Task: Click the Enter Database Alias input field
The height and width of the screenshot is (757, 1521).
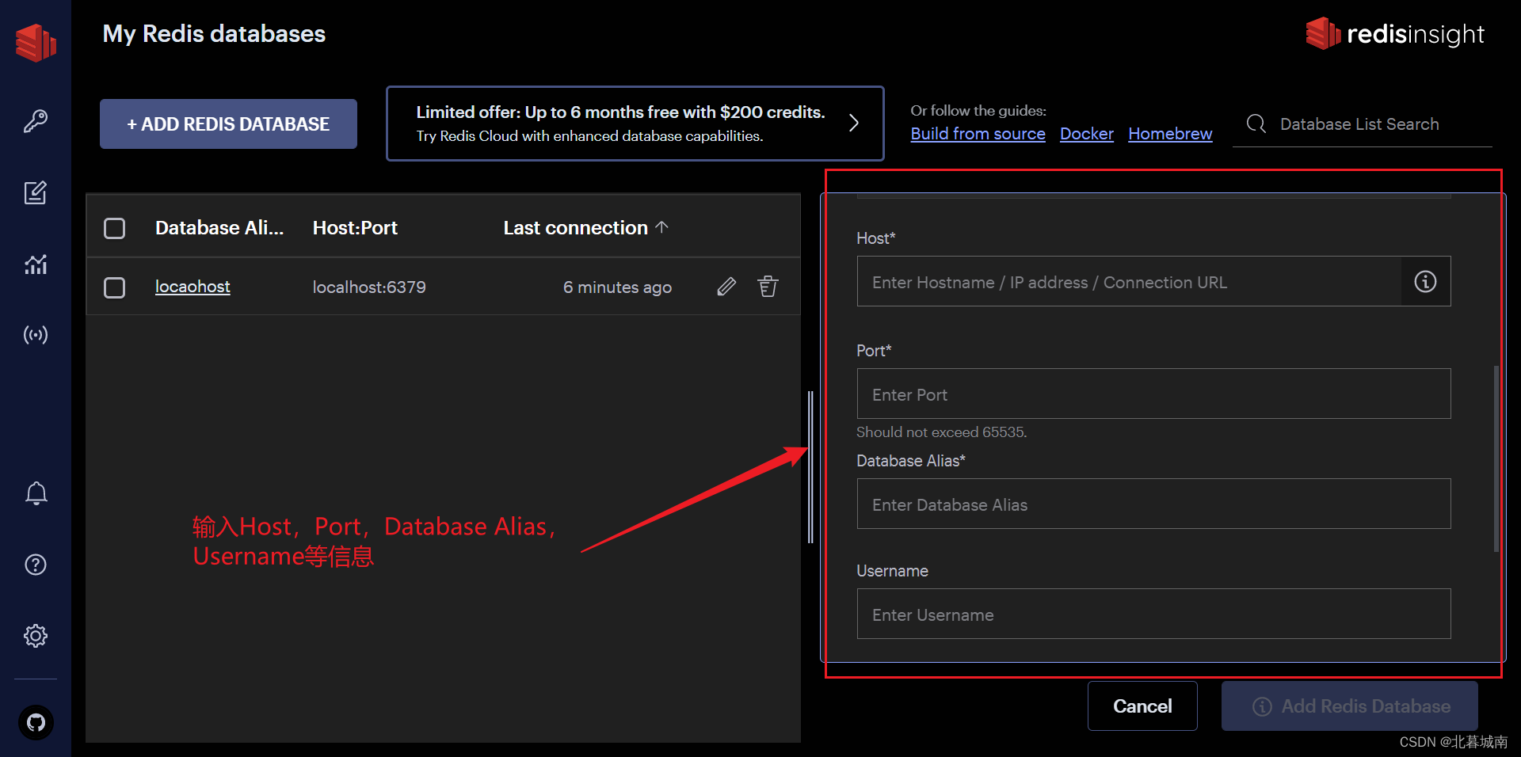Action: 1153,504
